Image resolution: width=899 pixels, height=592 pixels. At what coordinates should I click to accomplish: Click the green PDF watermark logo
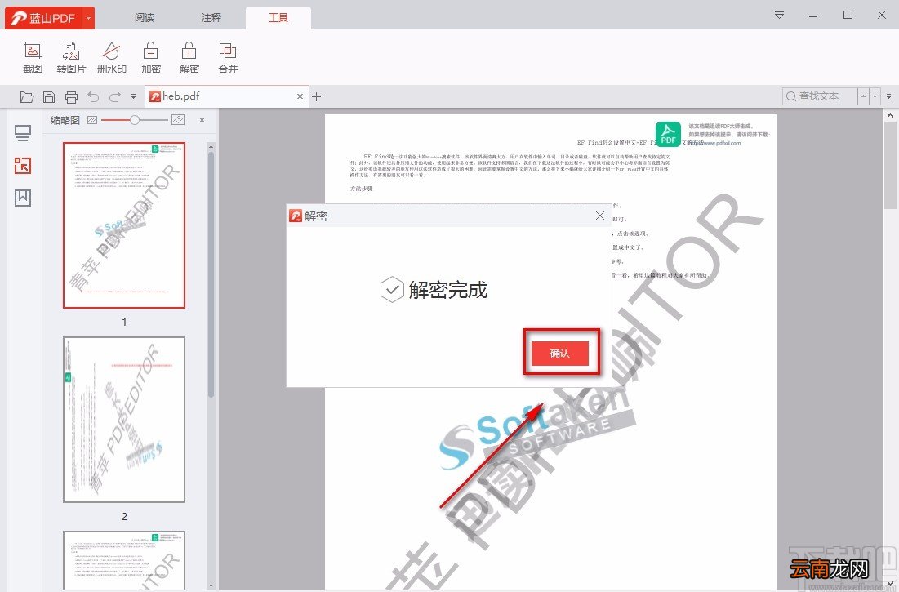[668, 135]
